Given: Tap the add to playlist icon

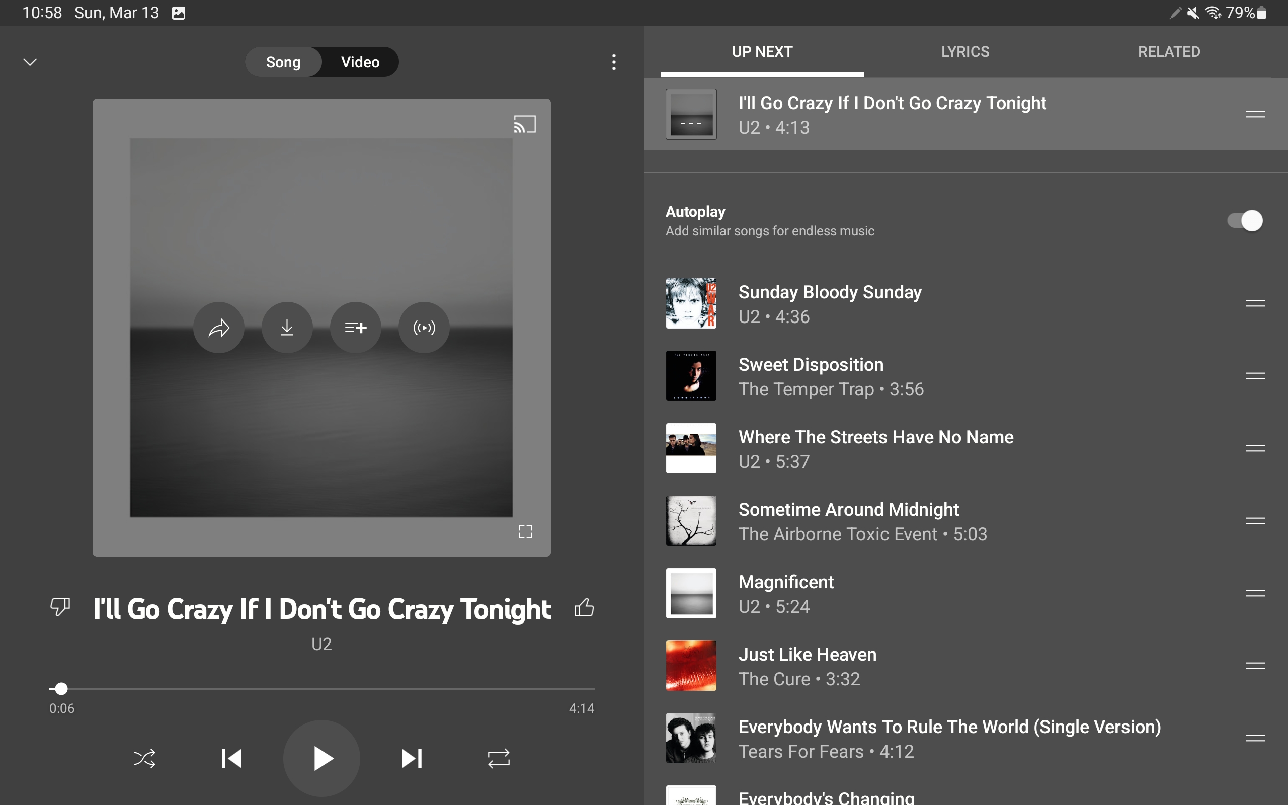Looking at the screenshot, I should 356,328.
